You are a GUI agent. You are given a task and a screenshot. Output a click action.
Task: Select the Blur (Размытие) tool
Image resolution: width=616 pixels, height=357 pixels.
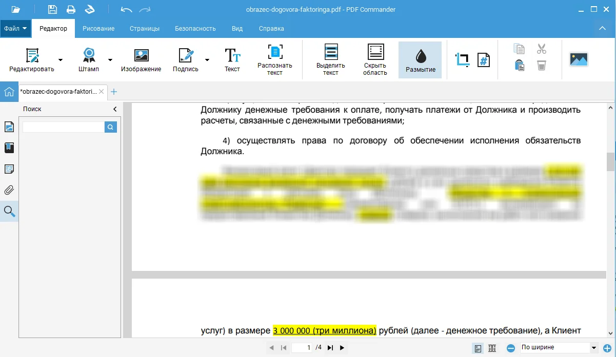click(420, 59)
